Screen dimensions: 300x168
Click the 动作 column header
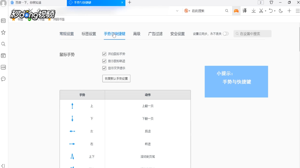pos(148,95)
